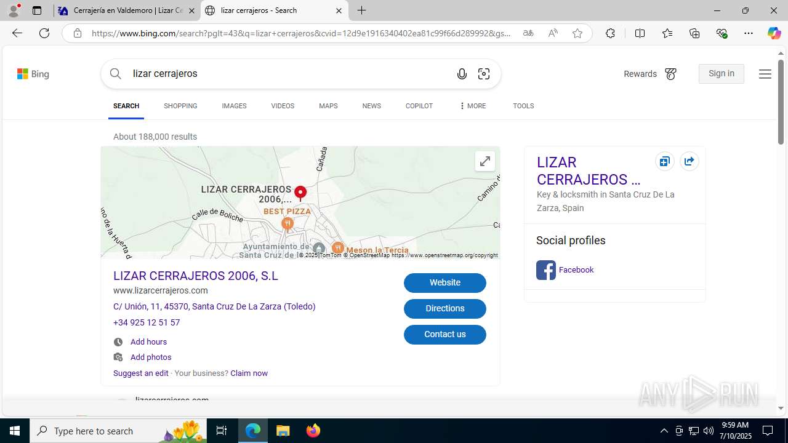The image size is (788, 443).
Task: Open LIZAR CERRAJEROS 2006, S.L title link
Action: pos(196,276)
